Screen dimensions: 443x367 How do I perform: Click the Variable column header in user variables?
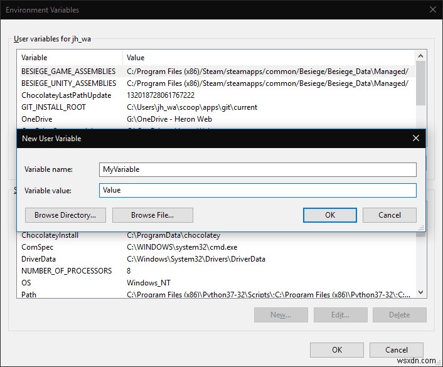click(71, 58)
